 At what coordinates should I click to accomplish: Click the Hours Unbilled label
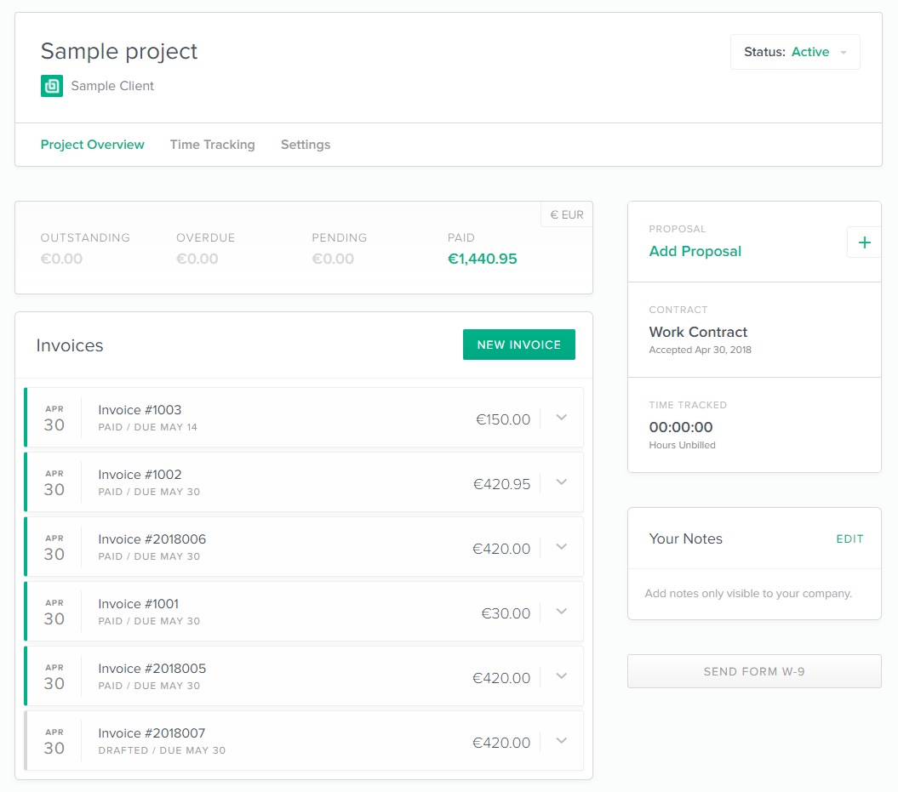(x=682, y=445)
